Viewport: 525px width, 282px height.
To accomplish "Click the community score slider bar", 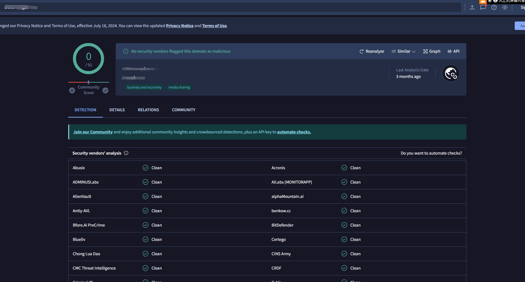I will tap(88, 82).
